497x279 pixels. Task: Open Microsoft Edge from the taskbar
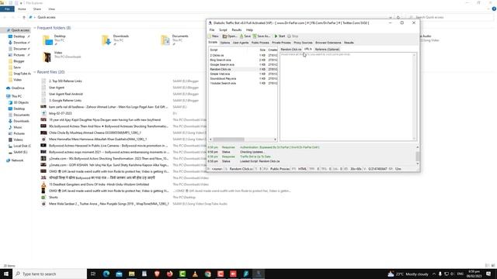pos(106,274)
